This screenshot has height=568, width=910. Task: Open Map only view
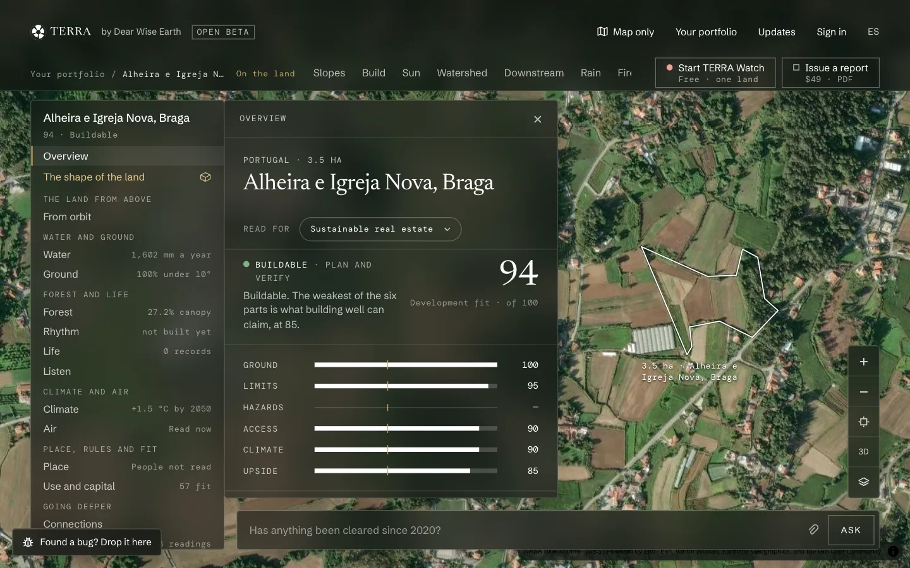coord(626,32)
